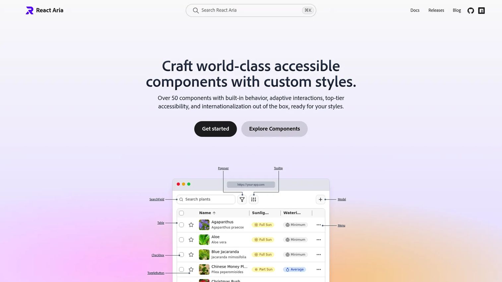Open the Releases nav item
Screen dimensions: 502x282
436,10
